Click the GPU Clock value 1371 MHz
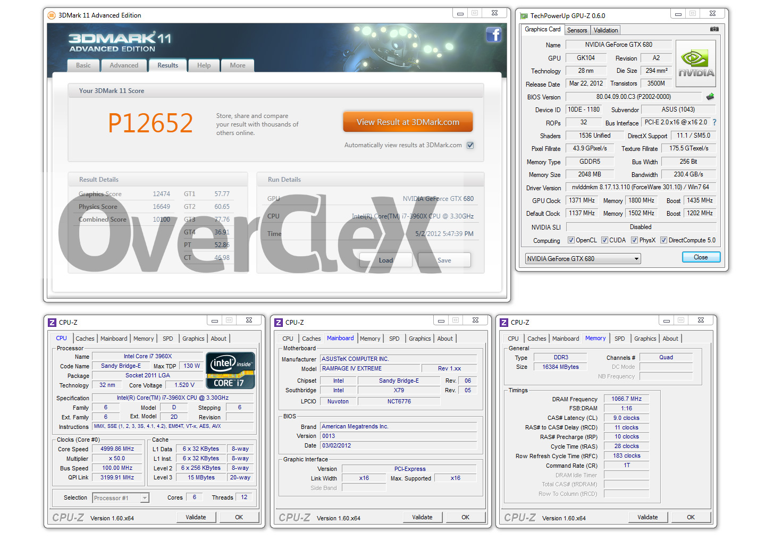This screenshot has height=540, width=757. point(582,200)
